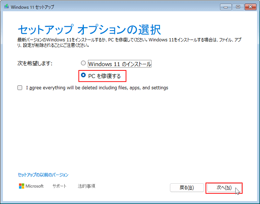Click the セットアップ オプションの選択 heading

(x=89, y=29)
